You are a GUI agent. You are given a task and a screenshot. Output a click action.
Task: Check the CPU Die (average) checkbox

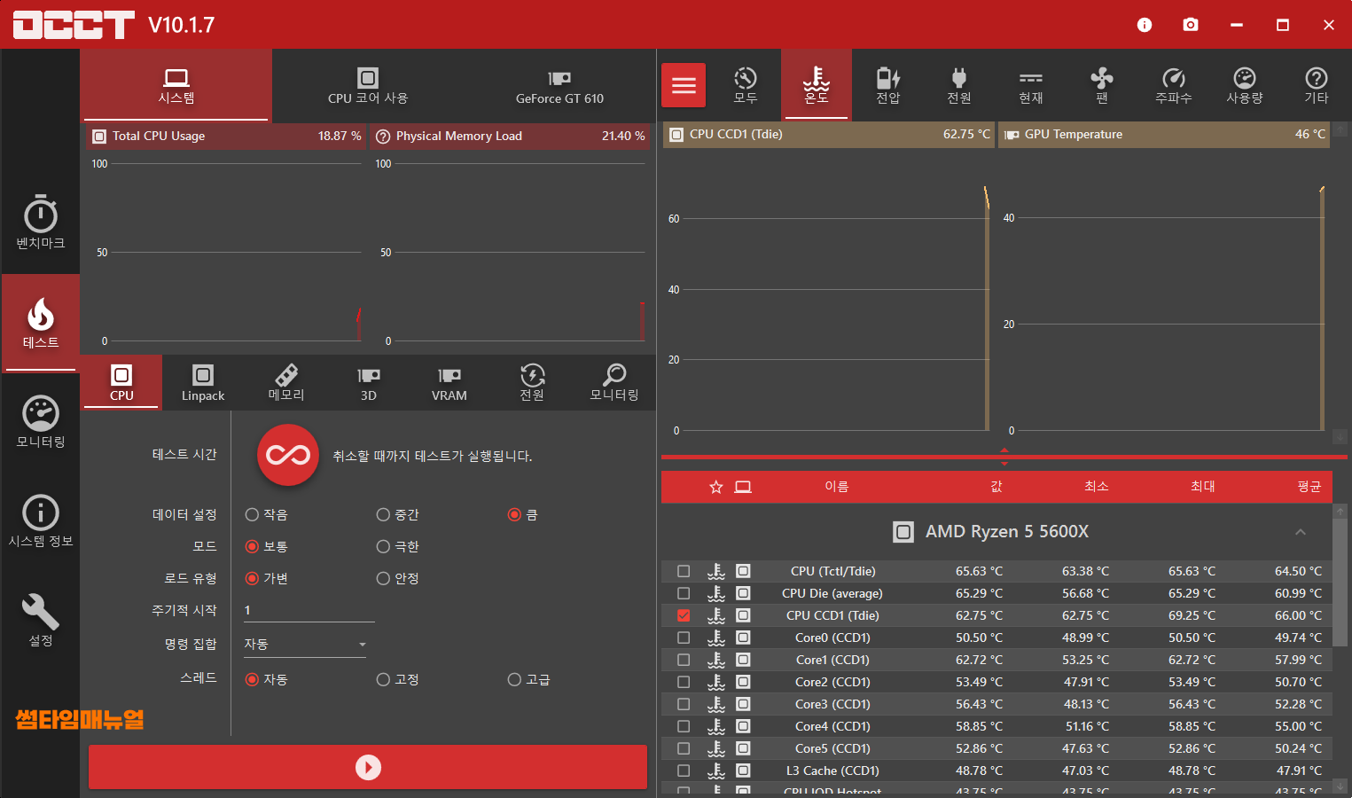point(684,593)
